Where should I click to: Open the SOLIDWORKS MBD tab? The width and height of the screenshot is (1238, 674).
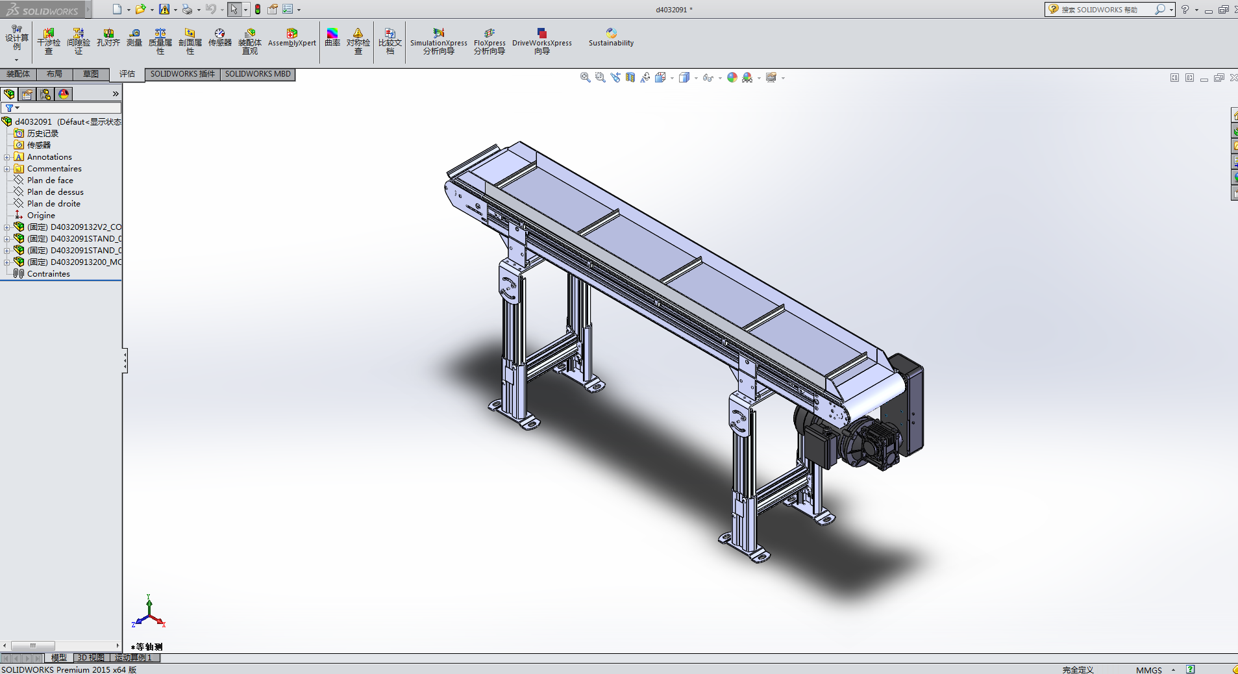pyautogui.click(x=258, y=74)
